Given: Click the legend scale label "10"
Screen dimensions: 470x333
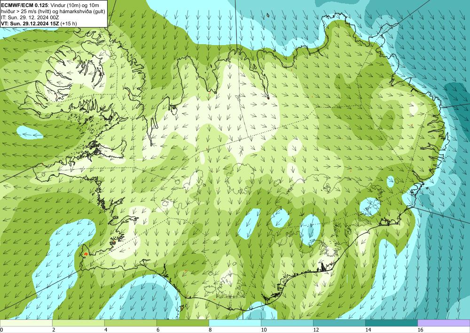Looking at the screenshot, I should click(x=264, y=330).
